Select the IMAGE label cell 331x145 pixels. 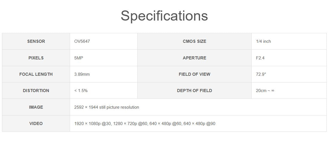click(36, 107)
